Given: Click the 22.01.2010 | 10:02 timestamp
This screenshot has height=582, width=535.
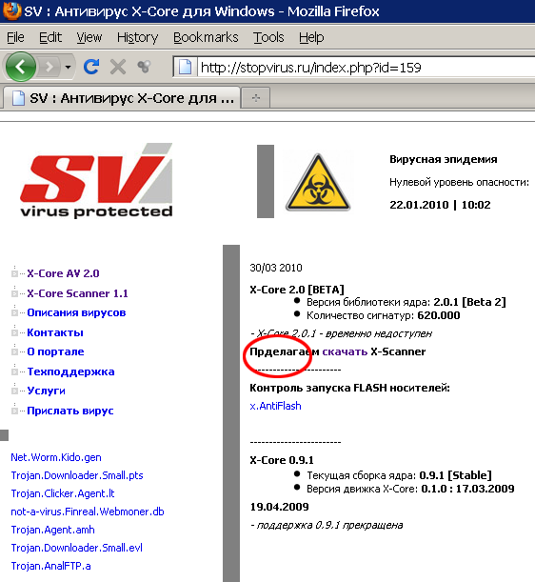Looking at the screenshot, I should tap(440, 205).
